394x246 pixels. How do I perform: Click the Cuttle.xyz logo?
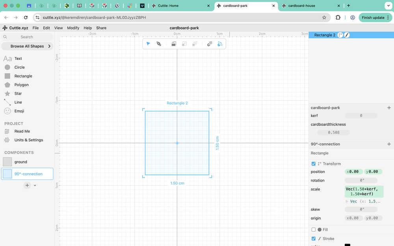[15, 28]
